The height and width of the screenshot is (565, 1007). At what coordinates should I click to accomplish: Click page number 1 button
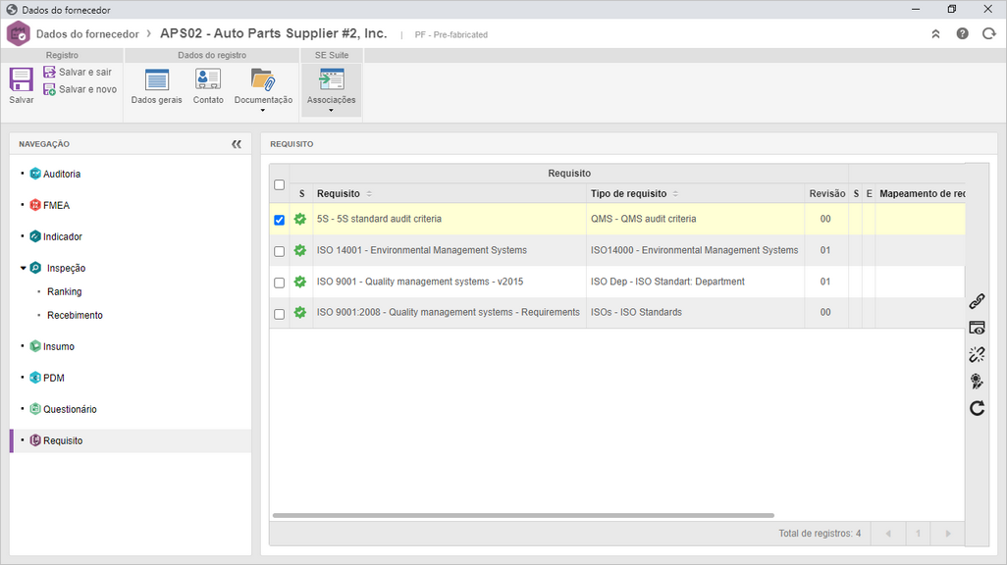click(919, 534)
